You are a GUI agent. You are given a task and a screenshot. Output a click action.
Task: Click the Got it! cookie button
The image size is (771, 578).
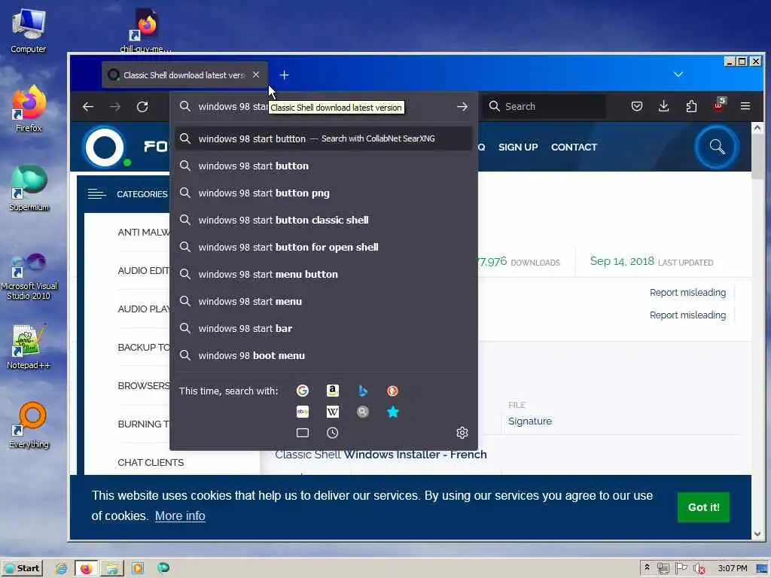(x=703, y=507)
